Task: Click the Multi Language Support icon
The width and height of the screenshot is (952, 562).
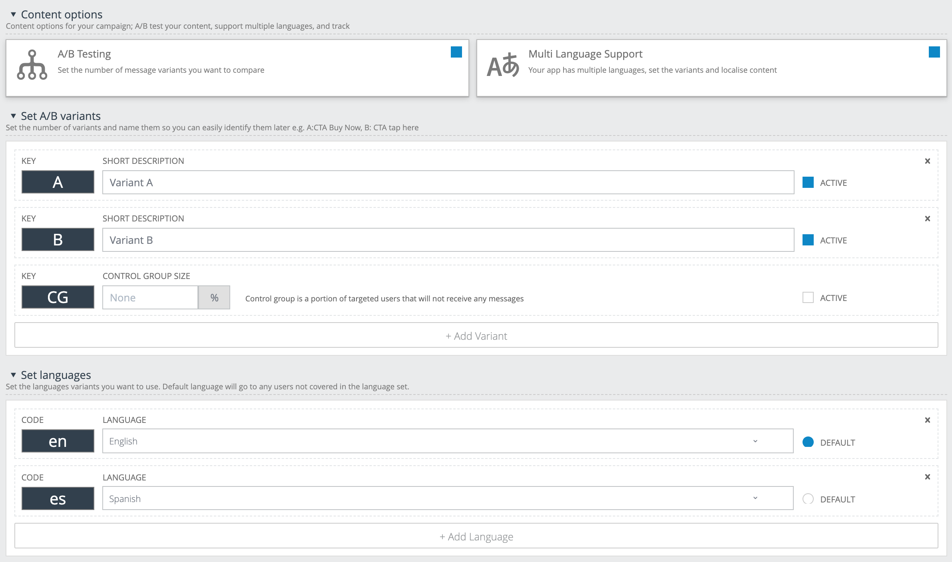Action: [x=503, y=65]
